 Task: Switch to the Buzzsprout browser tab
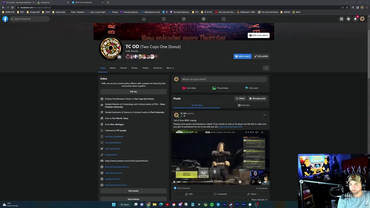pyautogui.click(x=53, y=2)
